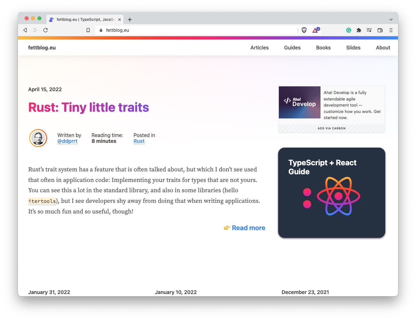Open the @ddprrt author link
This screenshot has width=416, height=320.
(x=68, y=141)
